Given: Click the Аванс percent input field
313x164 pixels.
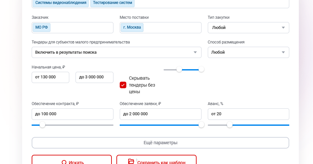Looking at the screenshot, I should 248,114.
